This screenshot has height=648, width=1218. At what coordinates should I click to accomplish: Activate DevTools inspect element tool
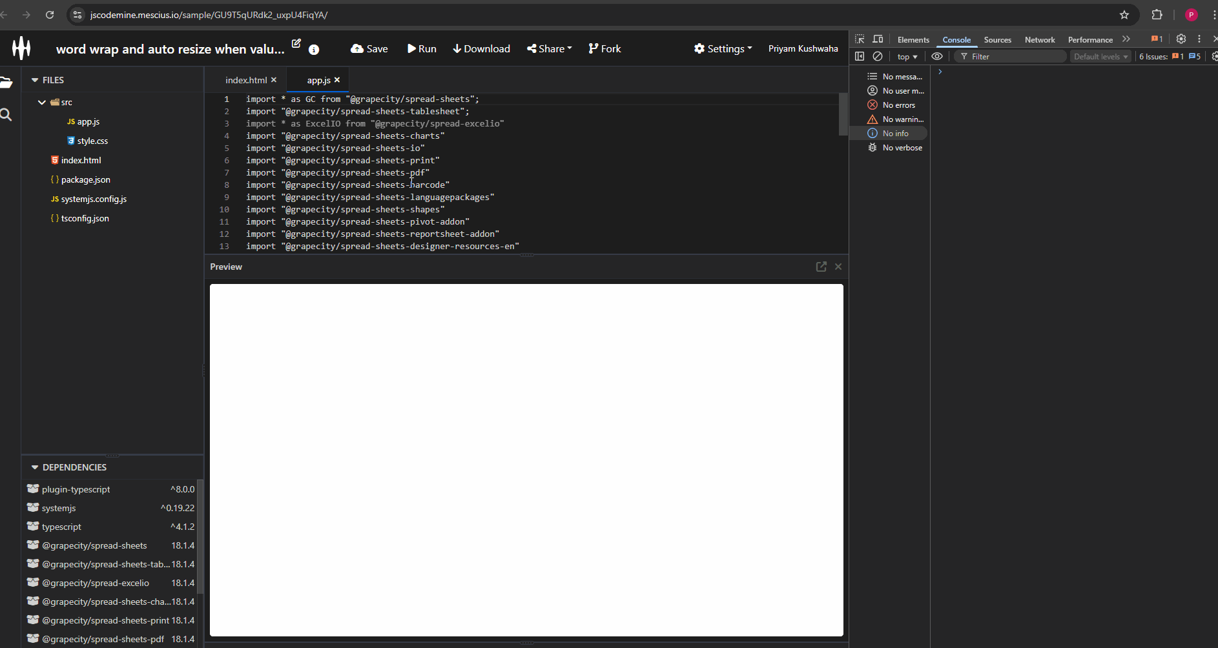click(860, 39)
